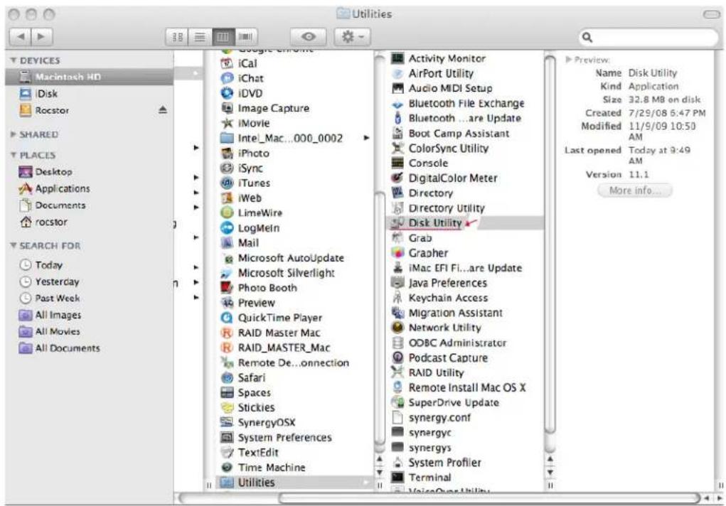Collapse the DEVICES sidebar section

point(13,60)
